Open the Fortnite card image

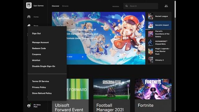tap(153, 89)
